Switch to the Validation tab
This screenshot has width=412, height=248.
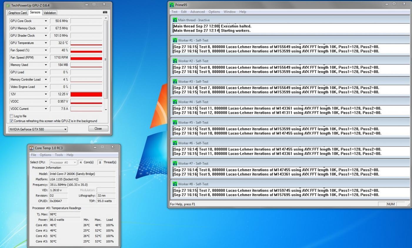[49, 13]
